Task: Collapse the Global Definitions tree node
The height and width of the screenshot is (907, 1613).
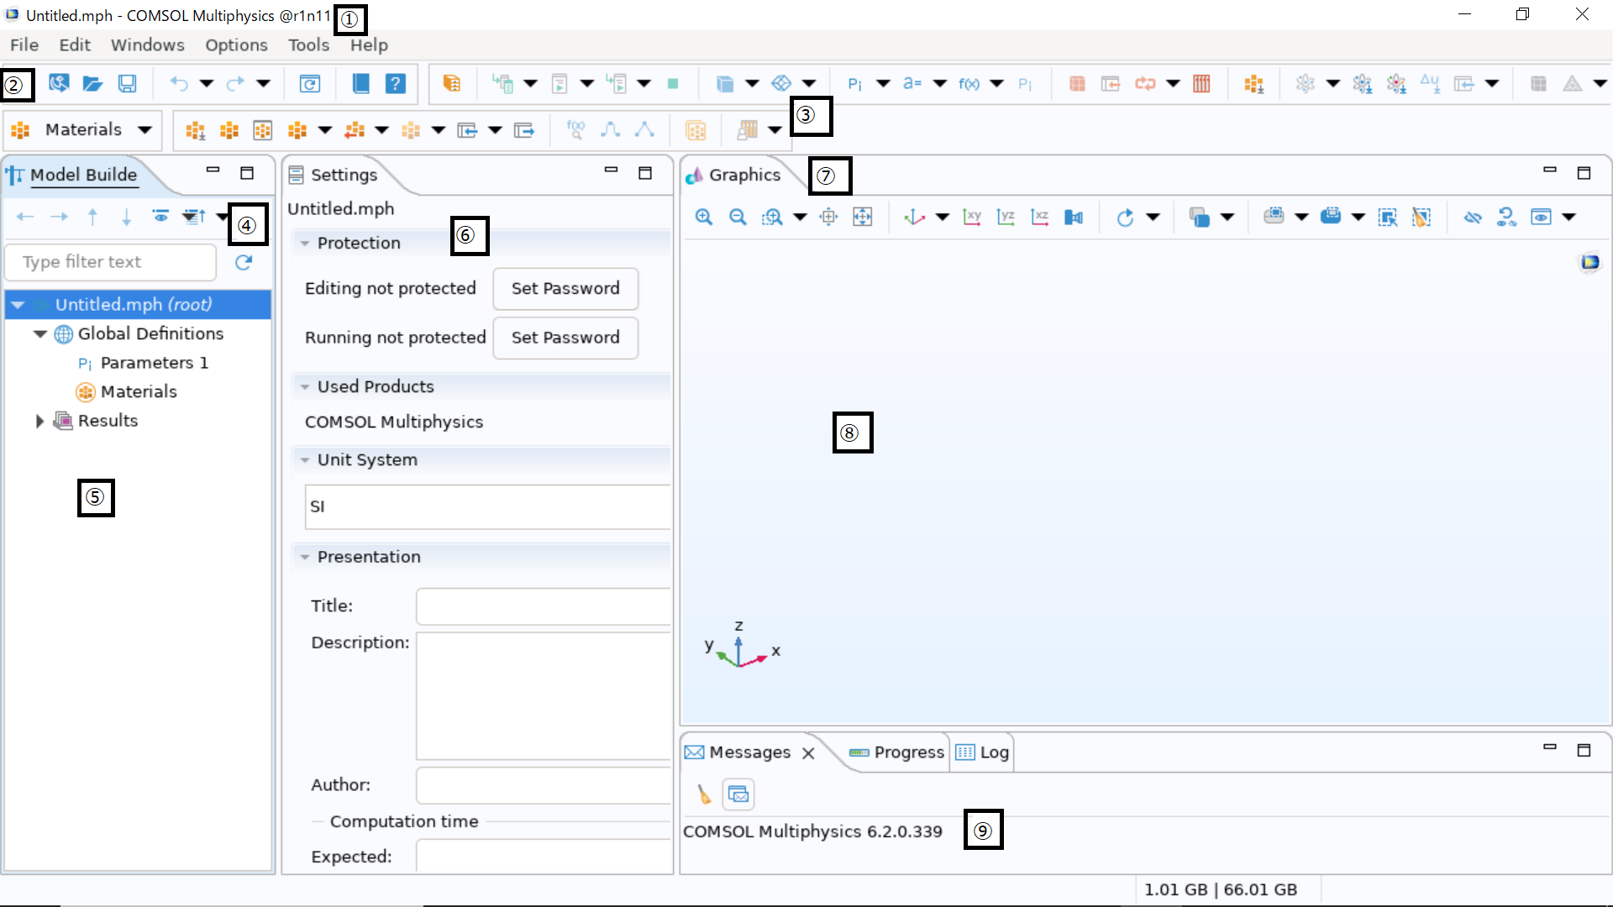Action: 39,333
